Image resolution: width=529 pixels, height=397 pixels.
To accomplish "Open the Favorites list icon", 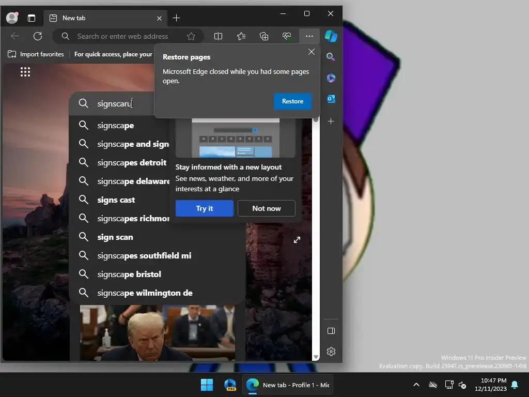I will coord(241,36).
